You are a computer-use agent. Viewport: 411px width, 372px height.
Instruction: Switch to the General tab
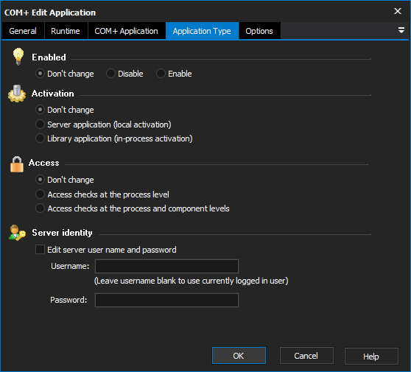[23, 31]
